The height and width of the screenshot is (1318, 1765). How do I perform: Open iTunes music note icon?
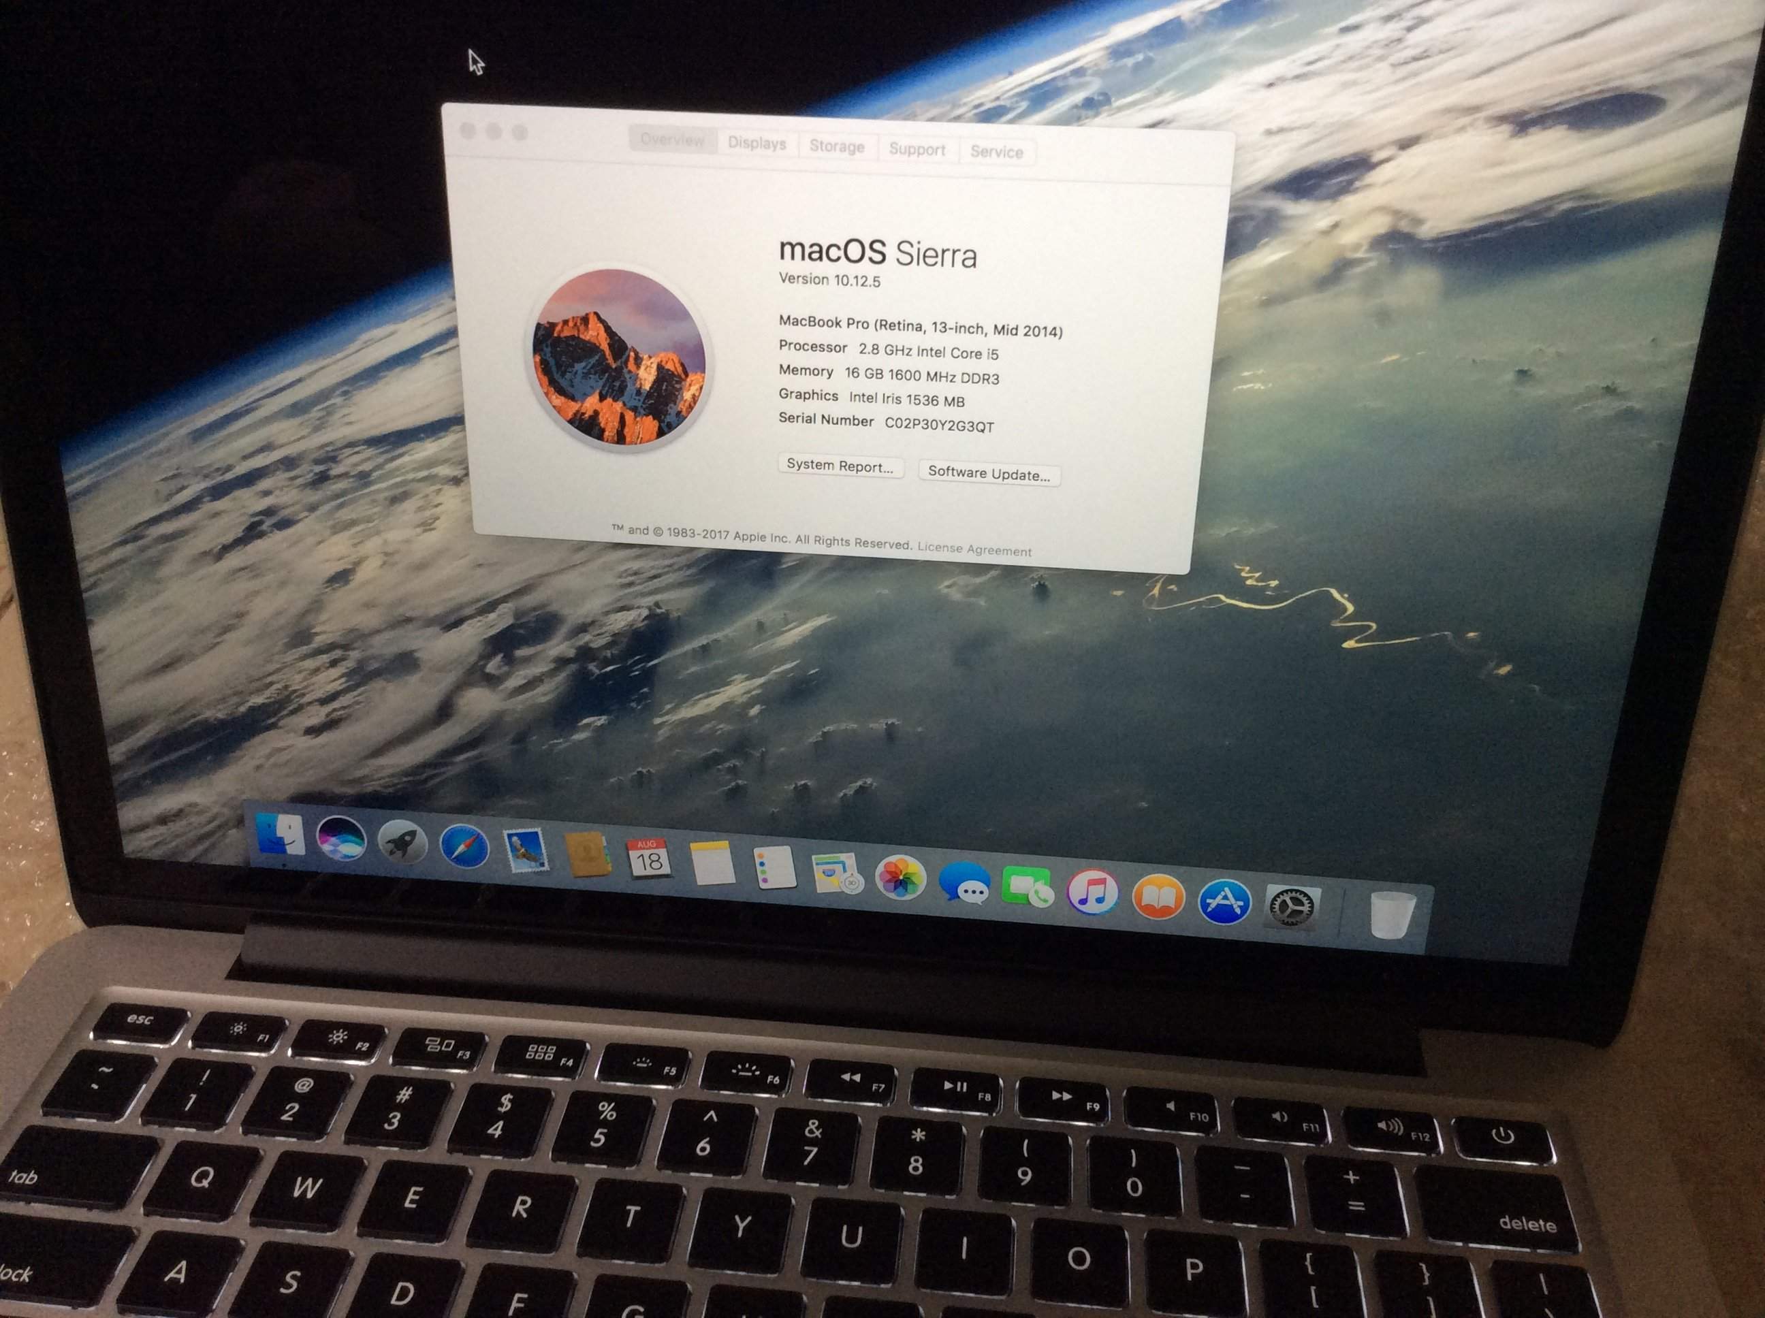[1092, 892]
